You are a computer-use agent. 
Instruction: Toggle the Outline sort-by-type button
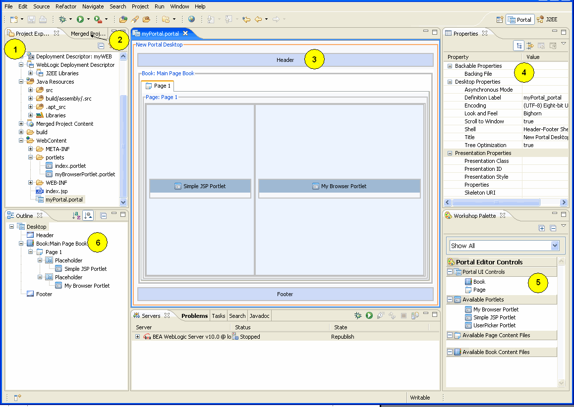click(x=88, y=216)
